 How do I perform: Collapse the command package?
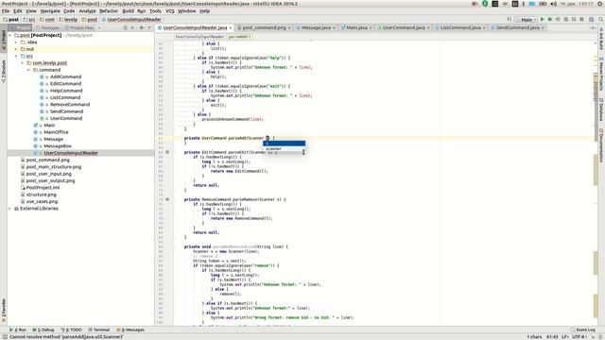coord(28,70)
